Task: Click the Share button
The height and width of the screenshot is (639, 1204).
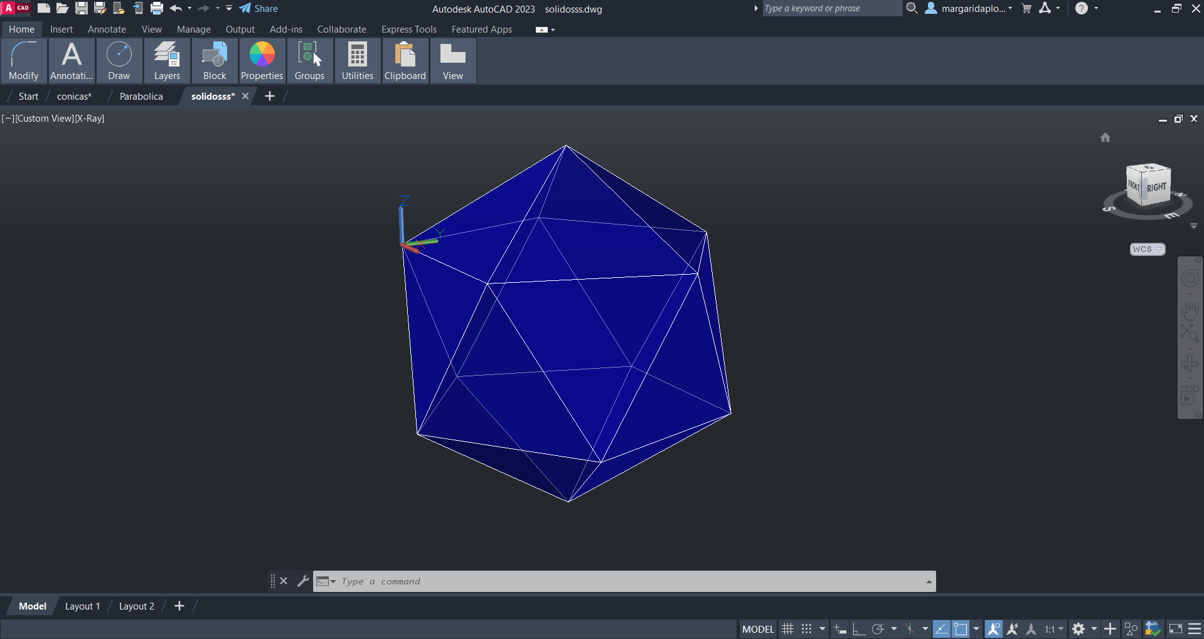Action: (258, 9)
